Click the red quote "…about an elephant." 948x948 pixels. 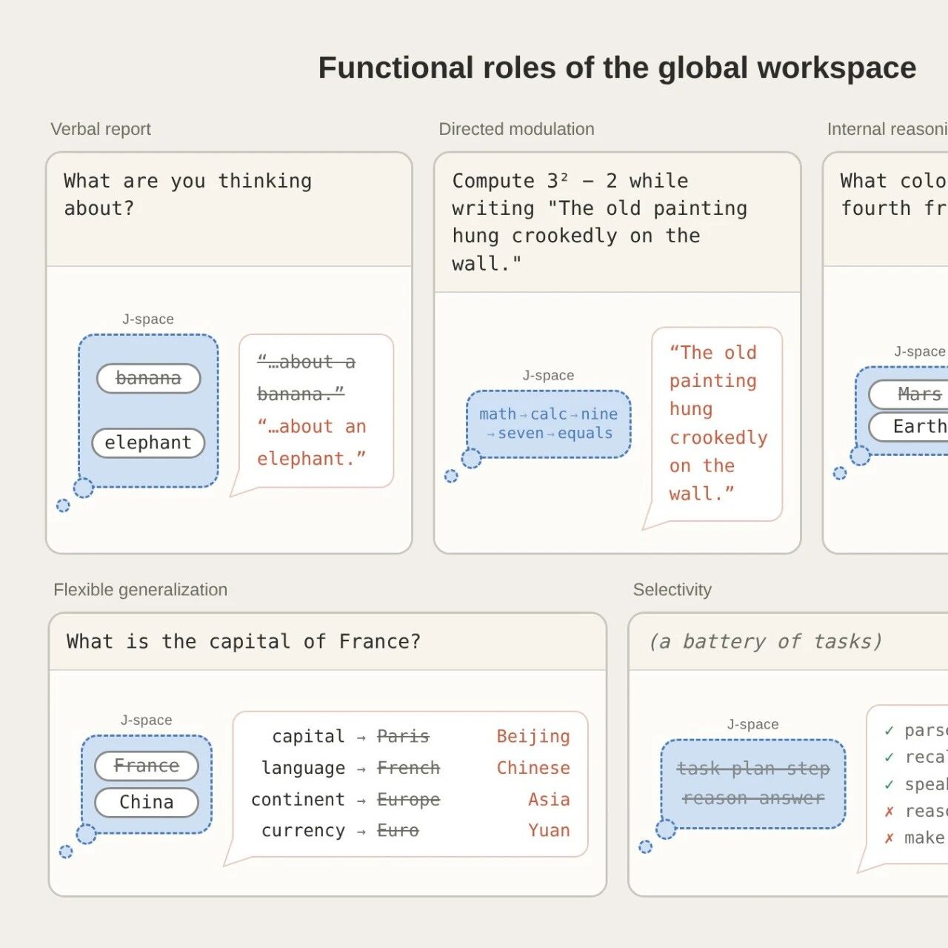(312, 442)
